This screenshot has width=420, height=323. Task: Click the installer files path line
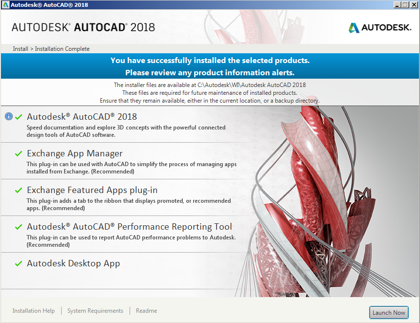210,85
